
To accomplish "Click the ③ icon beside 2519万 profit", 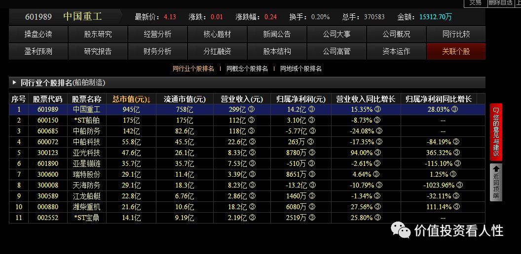I will click(x=311, y=218).
